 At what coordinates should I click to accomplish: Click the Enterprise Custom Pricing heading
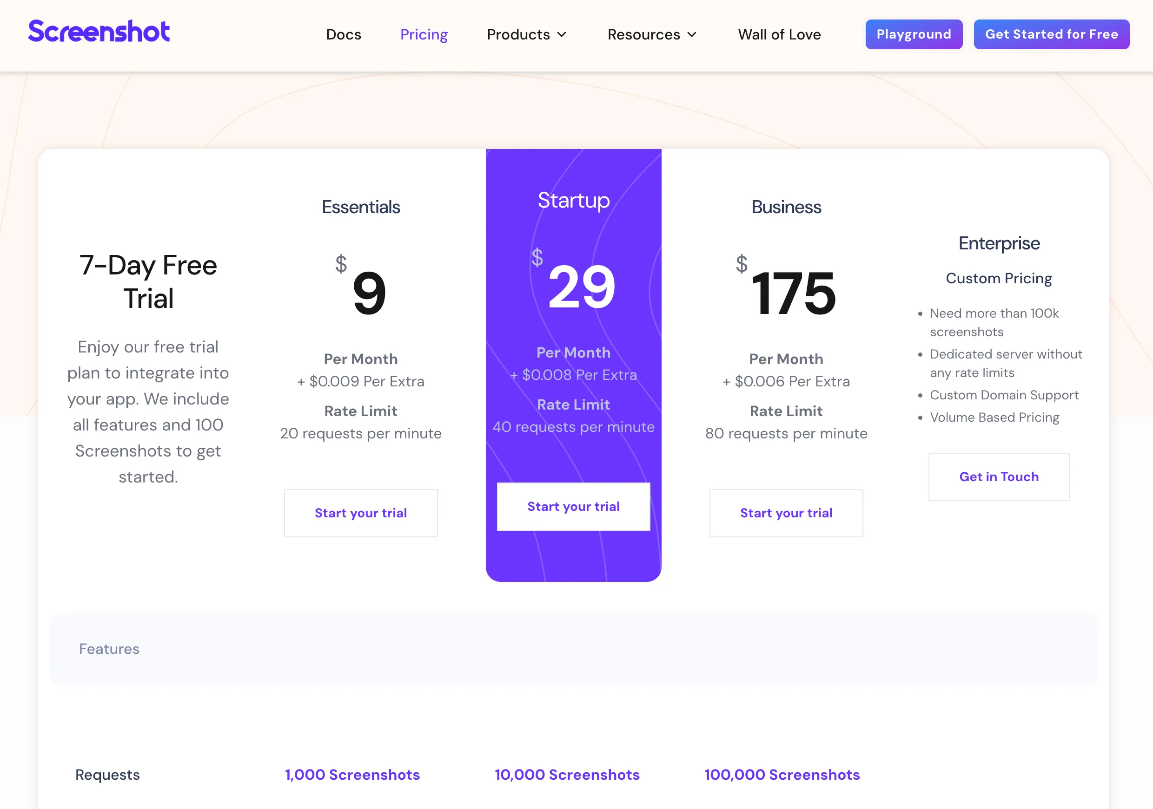coord(999,278)
